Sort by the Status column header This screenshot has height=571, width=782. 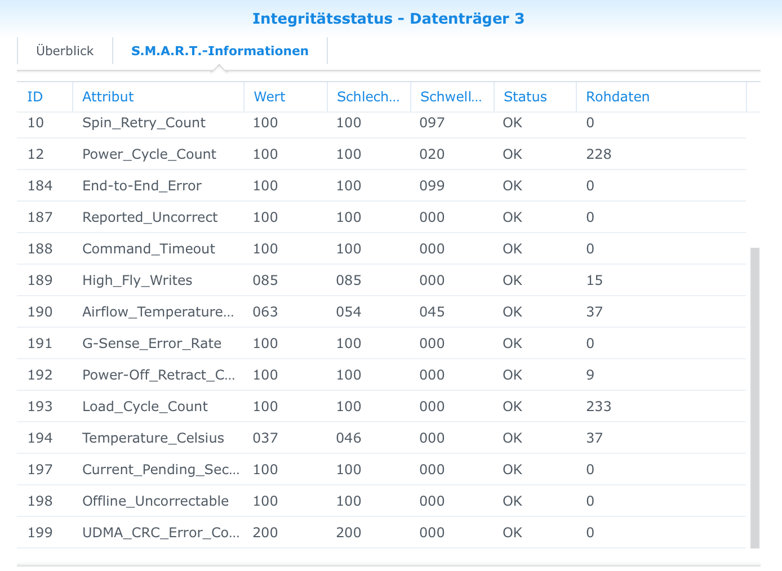(535, 97)
